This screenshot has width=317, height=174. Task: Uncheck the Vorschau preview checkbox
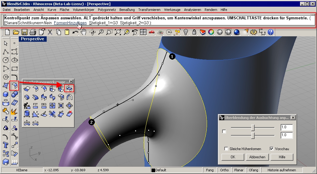tap(272, 149)
